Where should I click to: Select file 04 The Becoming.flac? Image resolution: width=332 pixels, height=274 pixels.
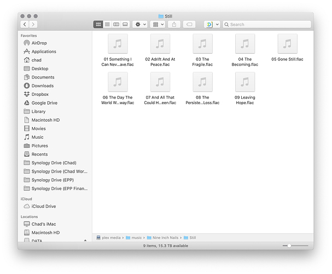(245, 50)
